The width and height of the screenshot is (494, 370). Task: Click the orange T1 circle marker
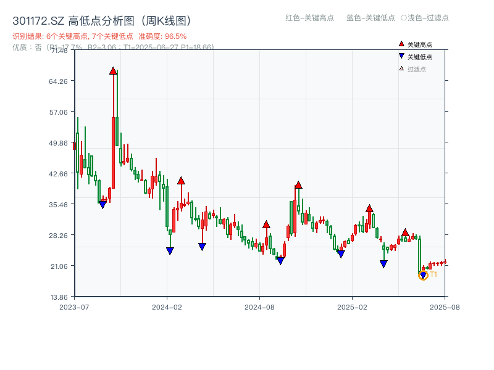click(x=424, y=274)
